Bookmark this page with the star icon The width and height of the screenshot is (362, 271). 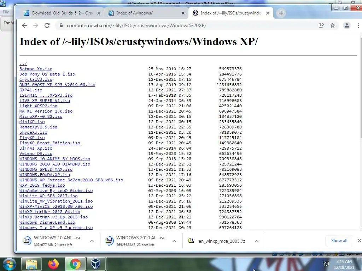tap(332, 25)
